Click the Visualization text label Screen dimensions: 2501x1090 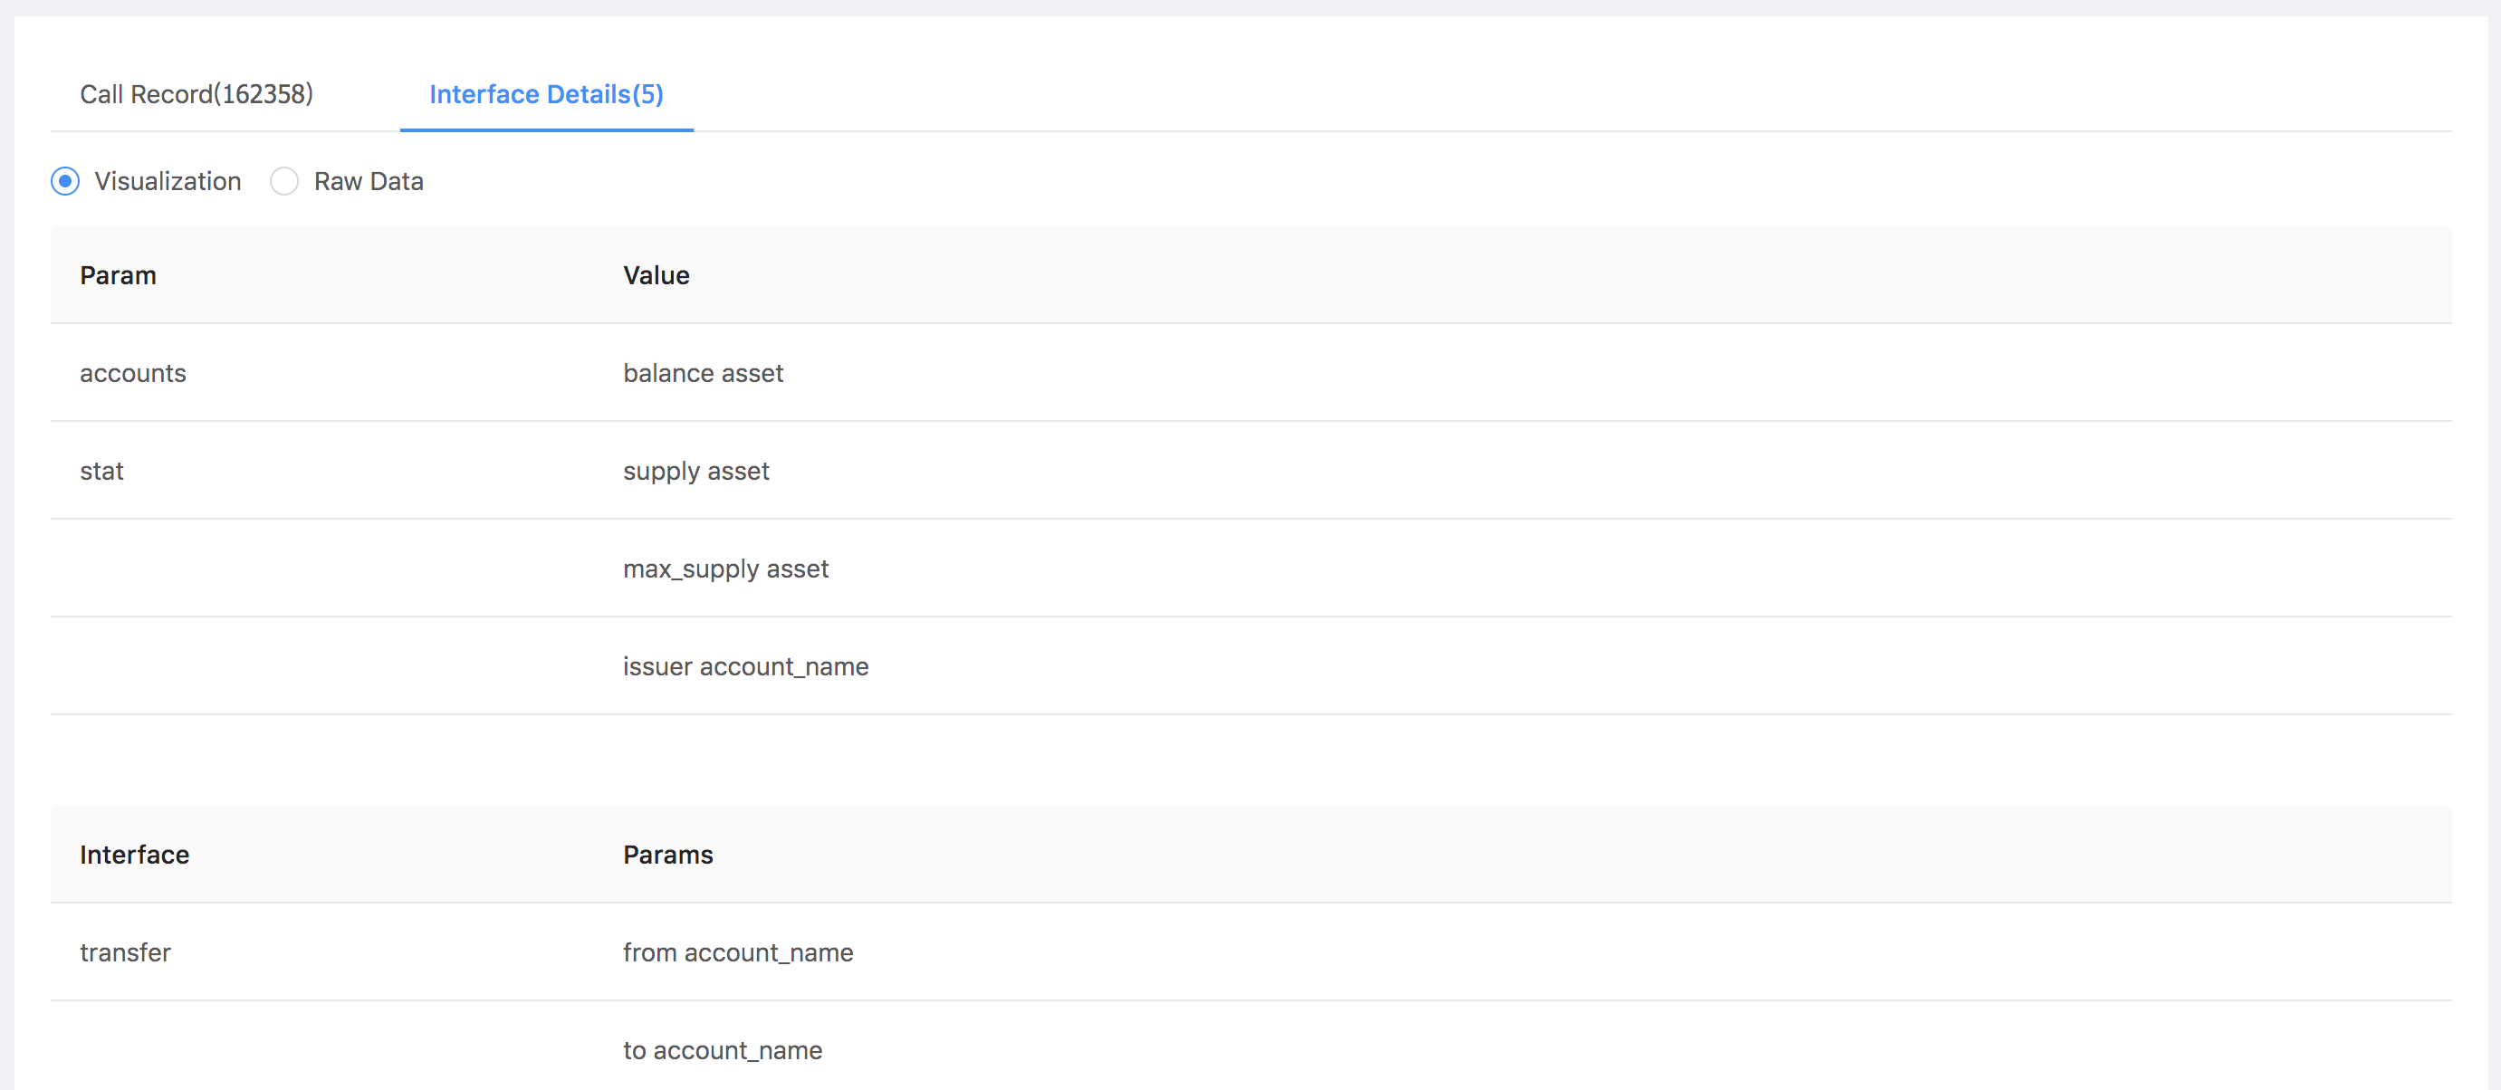coord(168,181)
